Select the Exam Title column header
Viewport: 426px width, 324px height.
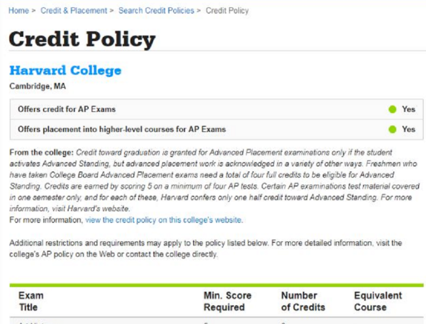(x=31, y=301)
